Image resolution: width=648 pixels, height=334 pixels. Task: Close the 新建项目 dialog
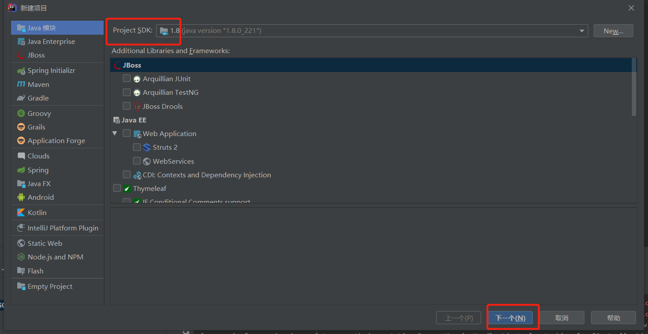631,8
